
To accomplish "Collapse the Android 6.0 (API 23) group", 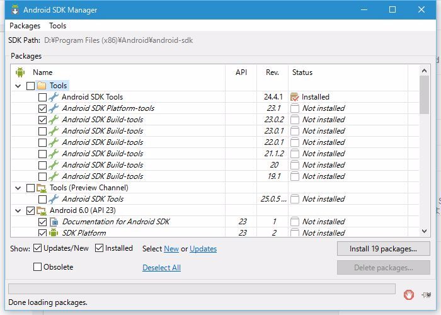I will pyautogui.click(x=18, y=210).
